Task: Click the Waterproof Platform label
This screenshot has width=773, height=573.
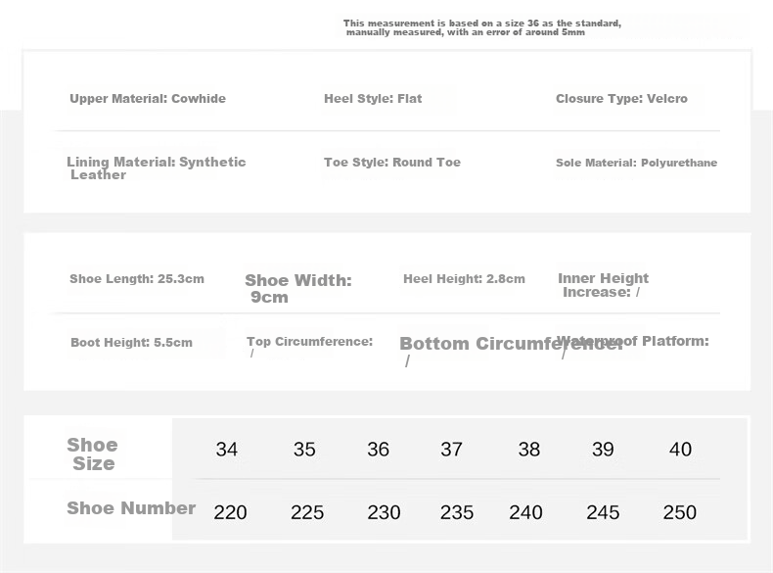Action: (x=632, y=341)
